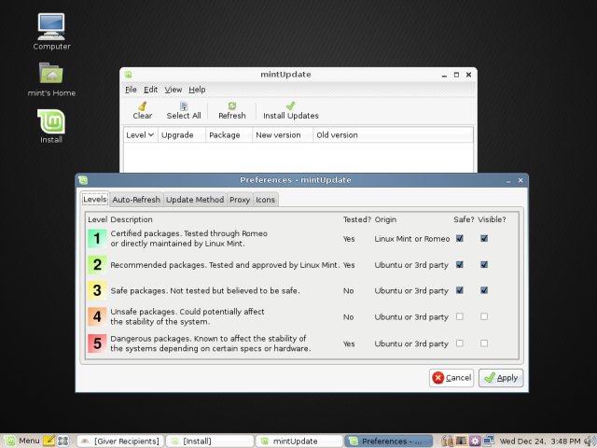
Task: Click the notes icon next to Menu
Action: tap(49, 441)
